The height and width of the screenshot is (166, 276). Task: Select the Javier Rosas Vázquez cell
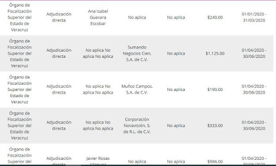pyautogui.click(x=98, y=161)
